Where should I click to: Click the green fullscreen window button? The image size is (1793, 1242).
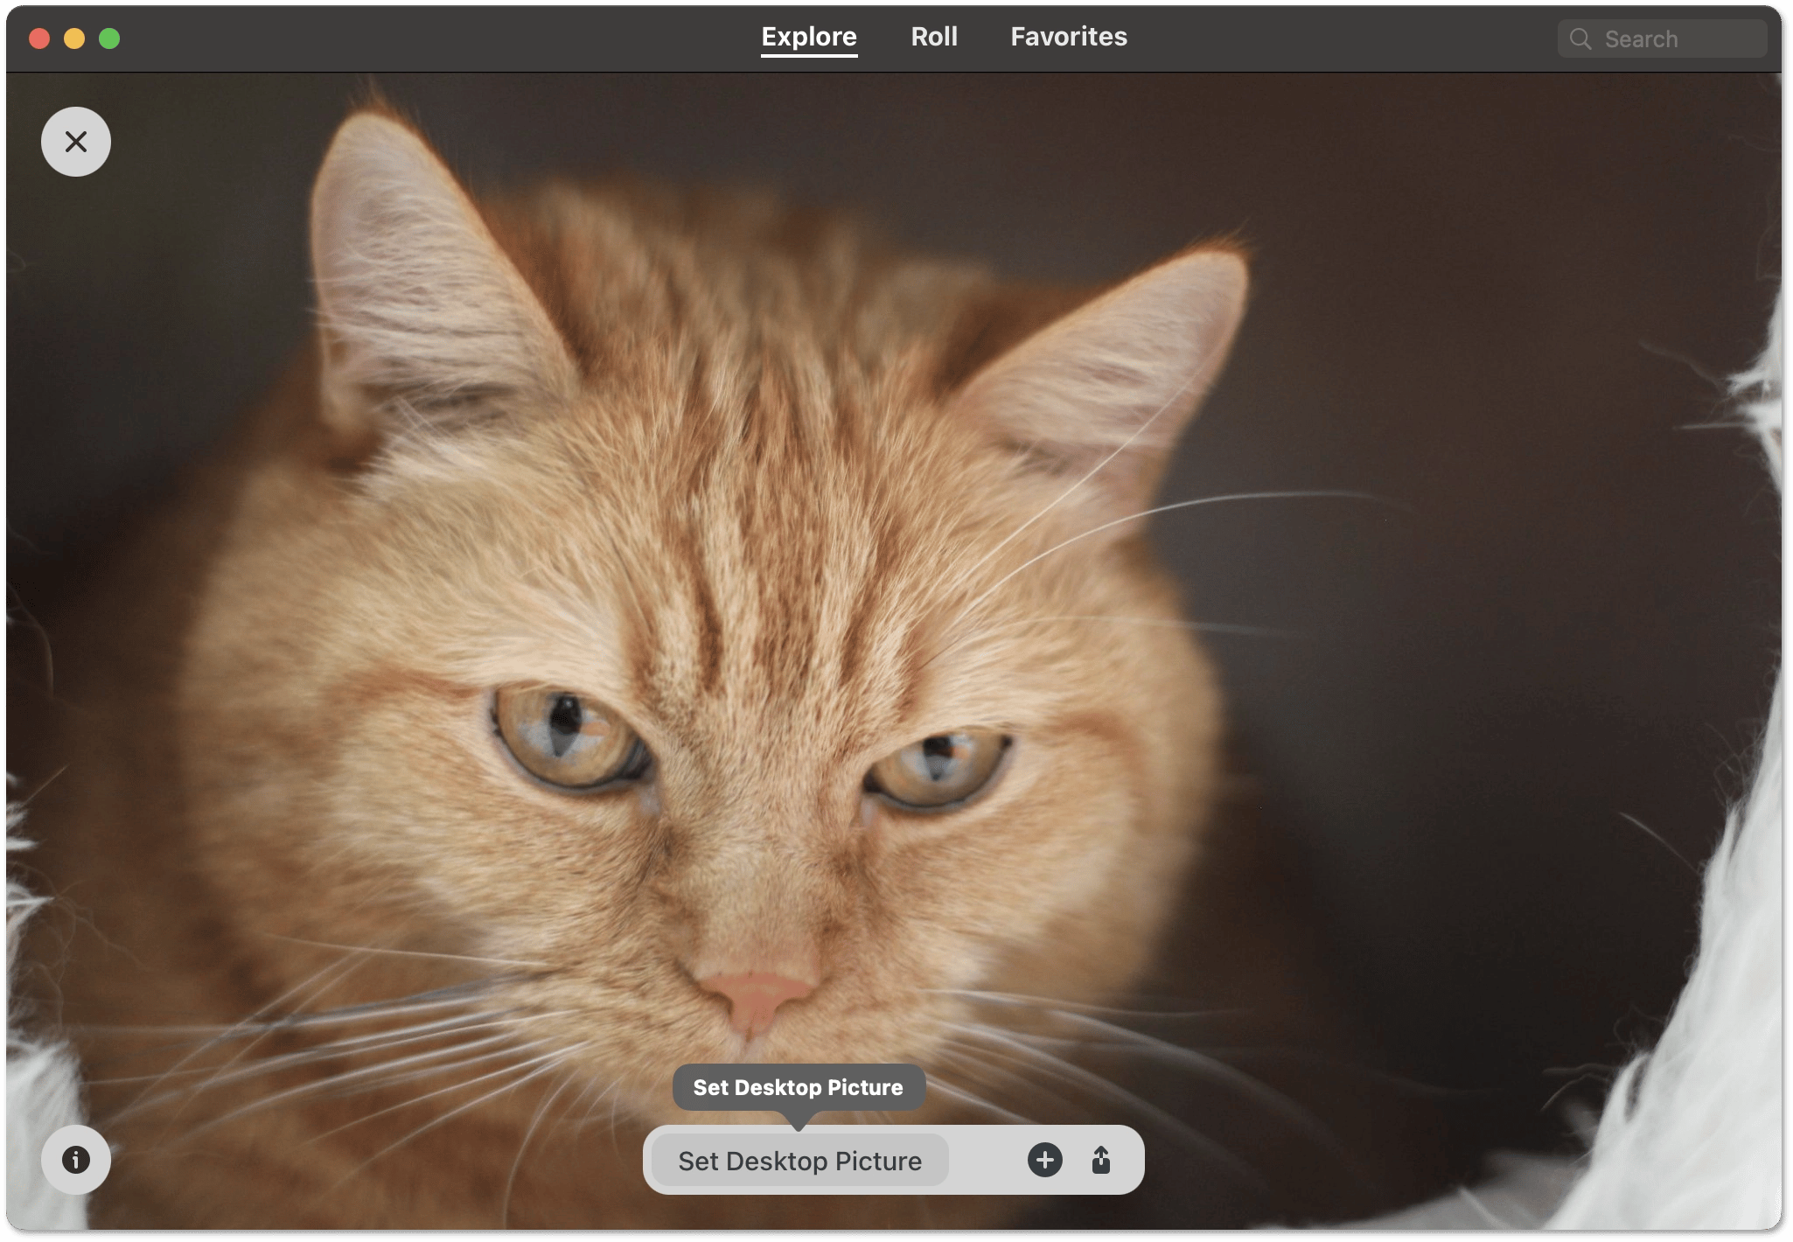click(x=109, y=38)
